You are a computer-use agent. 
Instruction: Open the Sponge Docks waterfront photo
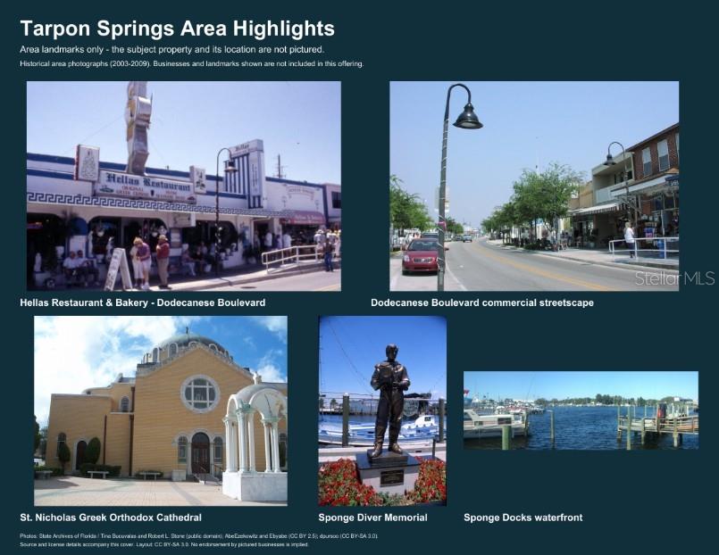tap(581, 410)
